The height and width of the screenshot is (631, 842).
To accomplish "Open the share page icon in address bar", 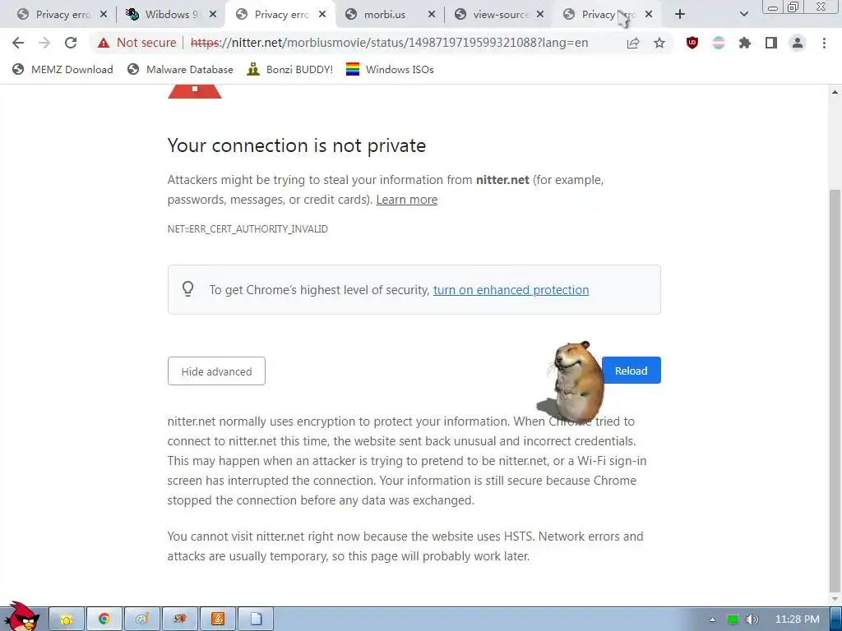I will [x=633, y=43].
